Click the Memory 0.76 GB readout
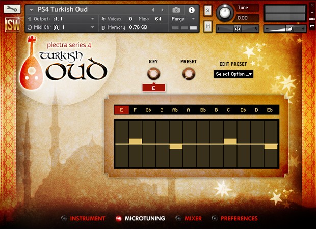 coord(138,27)
